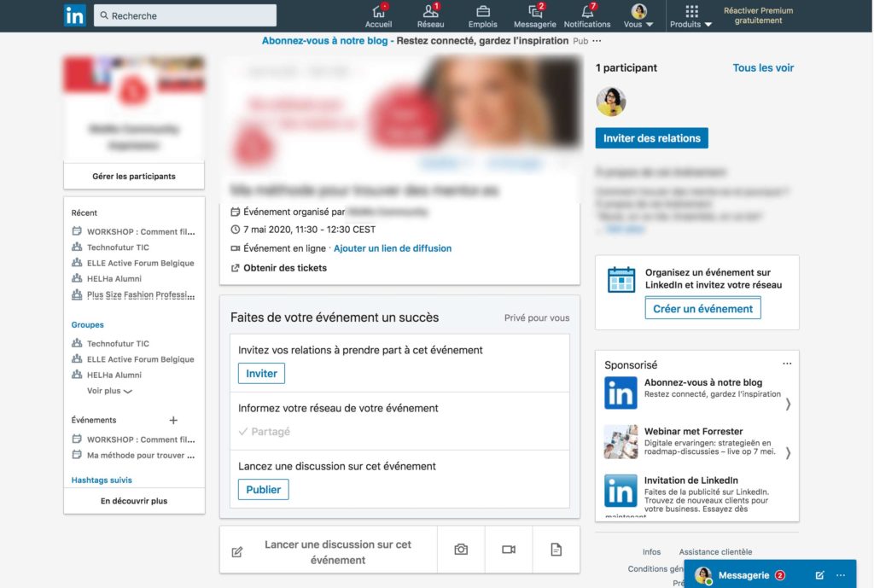The image size is (874, 588).
Task: Open Sponsorisé three dots menu
Action: [786, 364]
